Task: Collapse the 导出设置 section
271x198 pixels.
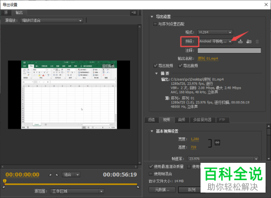Action: coord(152,17)
